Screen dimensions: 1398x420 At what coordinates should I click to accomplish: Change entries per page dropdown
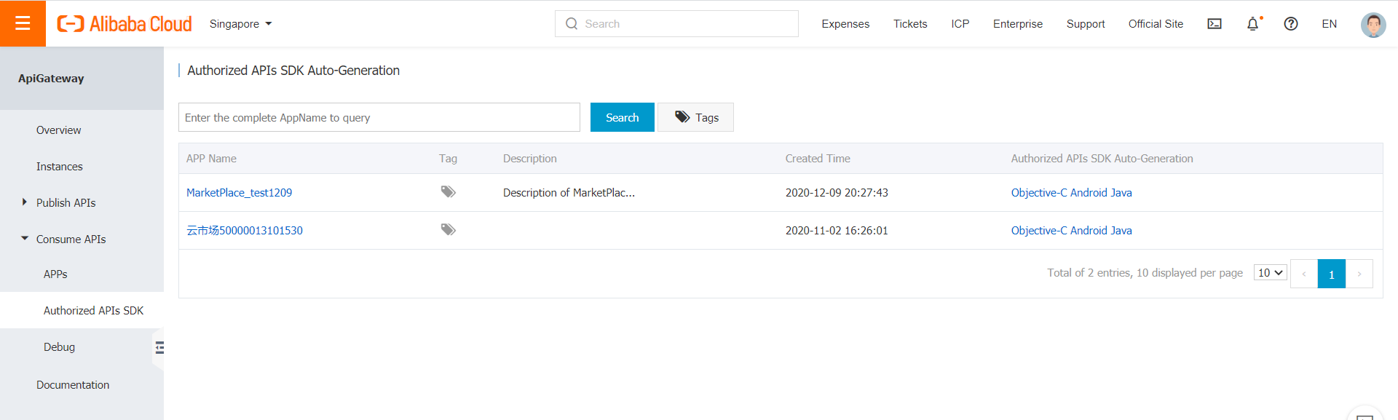pos(1271,273)
